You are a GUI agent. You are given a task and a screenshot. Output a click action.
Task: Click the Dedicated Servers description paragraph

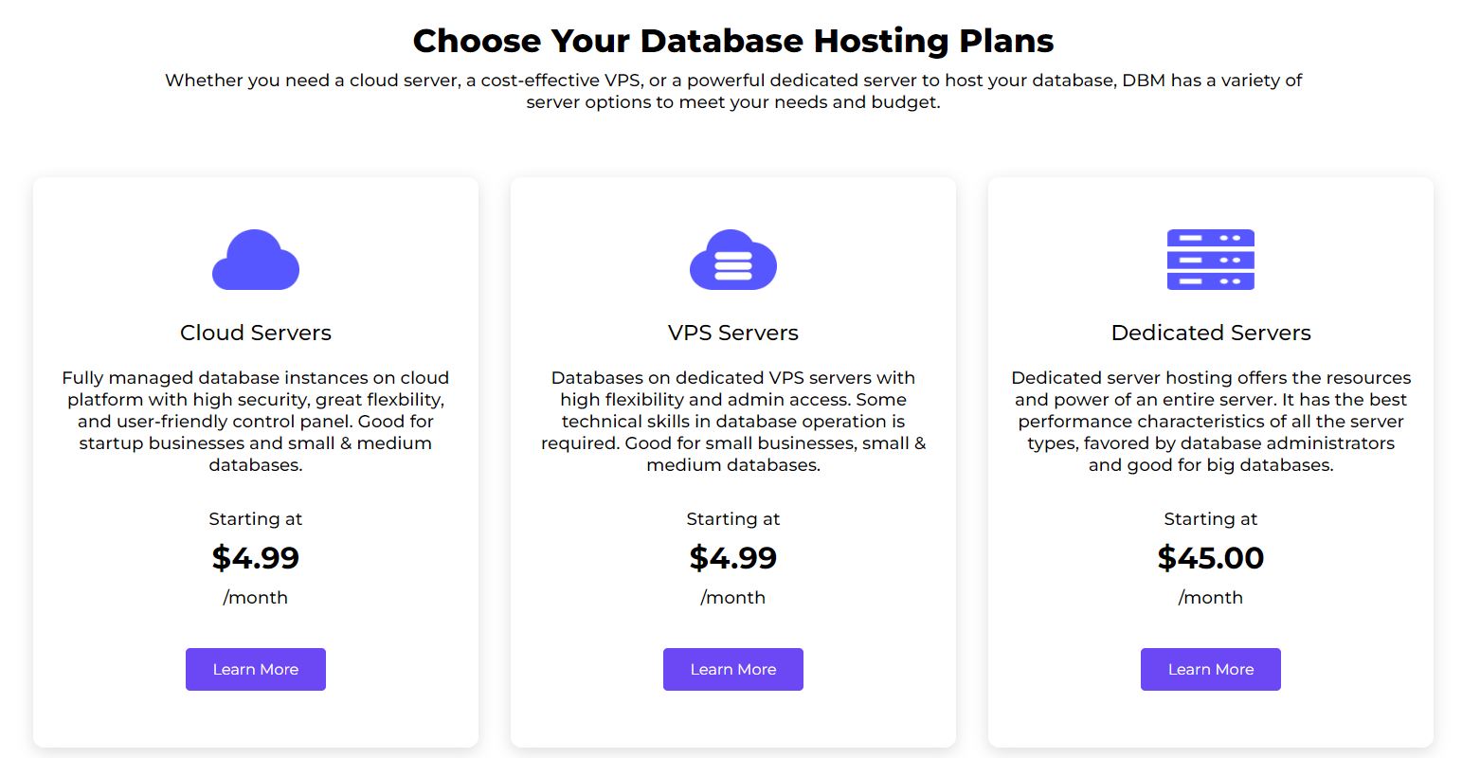click(1211, 422)
